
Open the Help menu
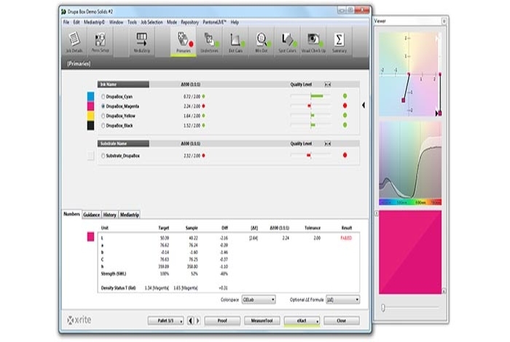(x=235, y=22)
